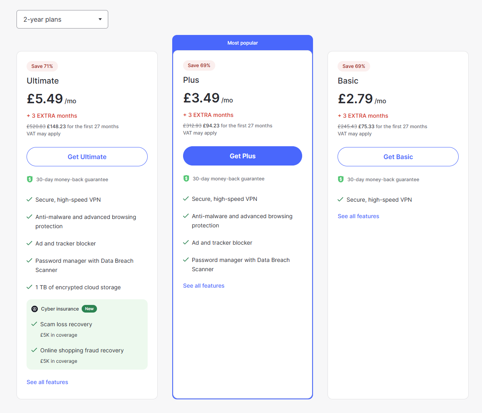
Task: Click the Basic plan title
Action: coord(348,81)
